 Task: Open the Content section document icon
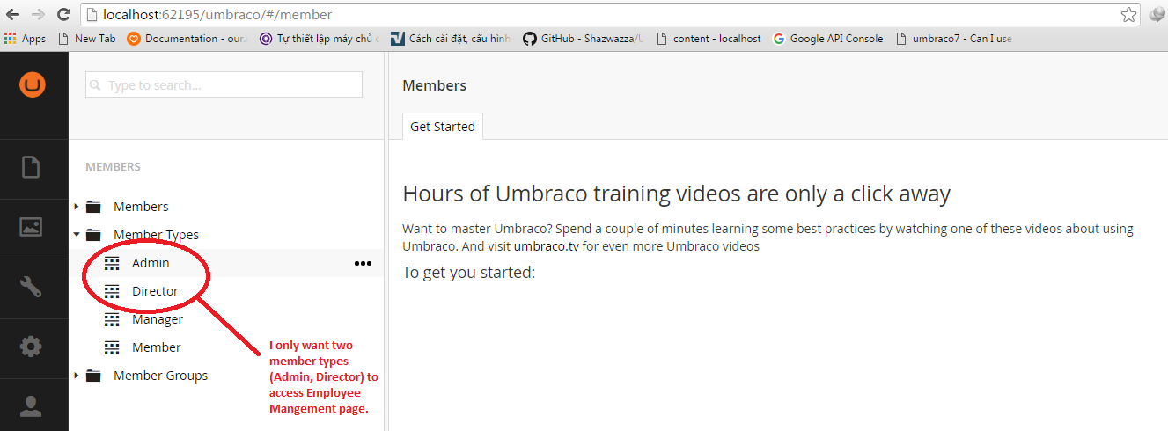point(31,167)
